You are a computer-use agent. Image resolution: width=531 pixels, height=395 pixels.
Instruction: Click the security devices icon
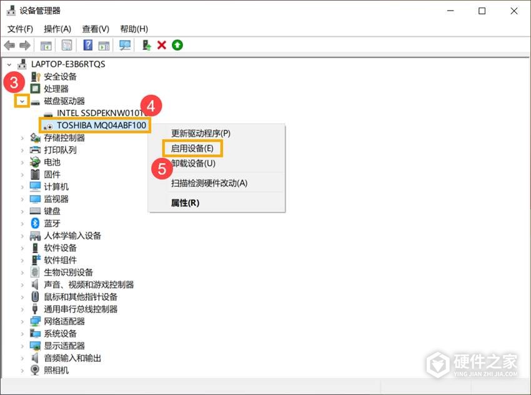tap(35, 76)
